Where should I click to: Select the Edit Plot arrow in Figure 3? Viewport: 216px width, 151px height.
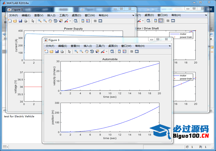pyautogui.click(x=69, y=52)
